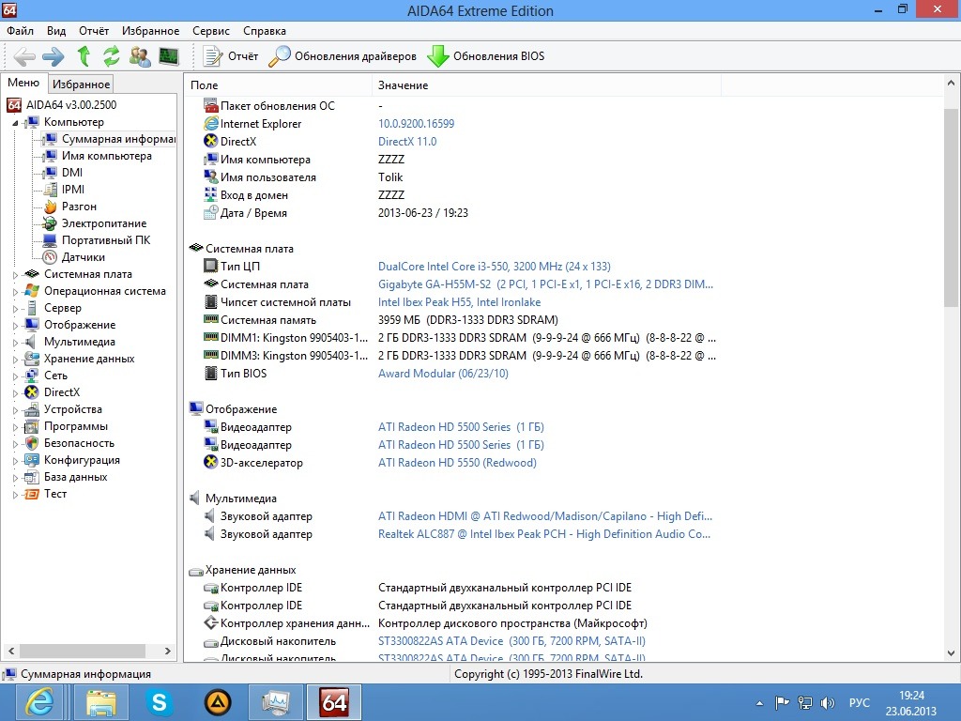Open the Отчёт menu in menu bar
This screenshot has width=961, height=721.
(x=94, y=31)
